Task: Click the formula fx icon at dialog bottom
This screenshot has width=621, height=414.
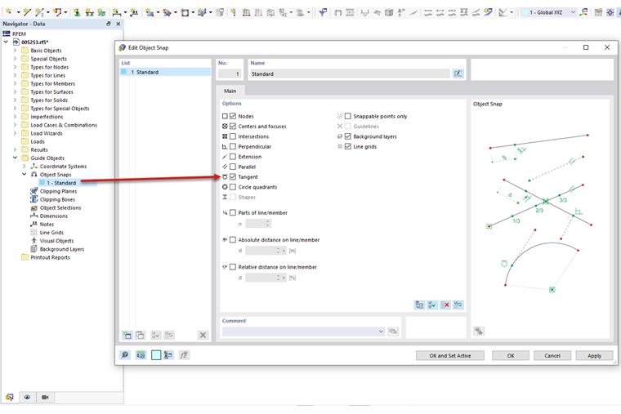Action: coord(184,355)
